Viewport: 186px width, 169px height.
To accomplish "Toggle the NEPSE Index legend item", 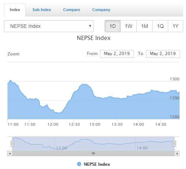I will pyautogui.click(x=93, y=164).
